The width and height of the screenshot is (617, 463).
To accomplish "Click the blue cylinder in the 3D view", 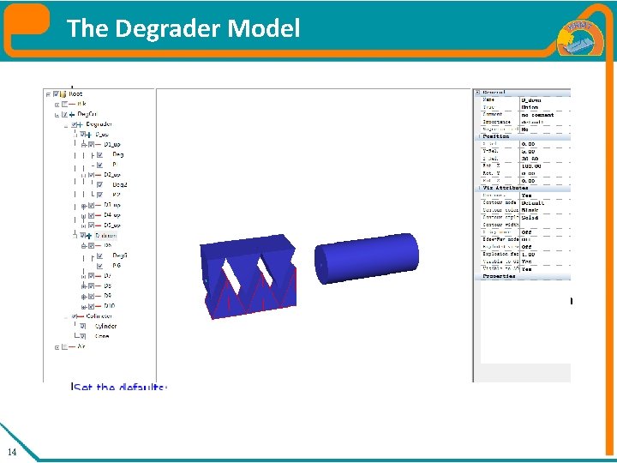I will click(367, 258).
